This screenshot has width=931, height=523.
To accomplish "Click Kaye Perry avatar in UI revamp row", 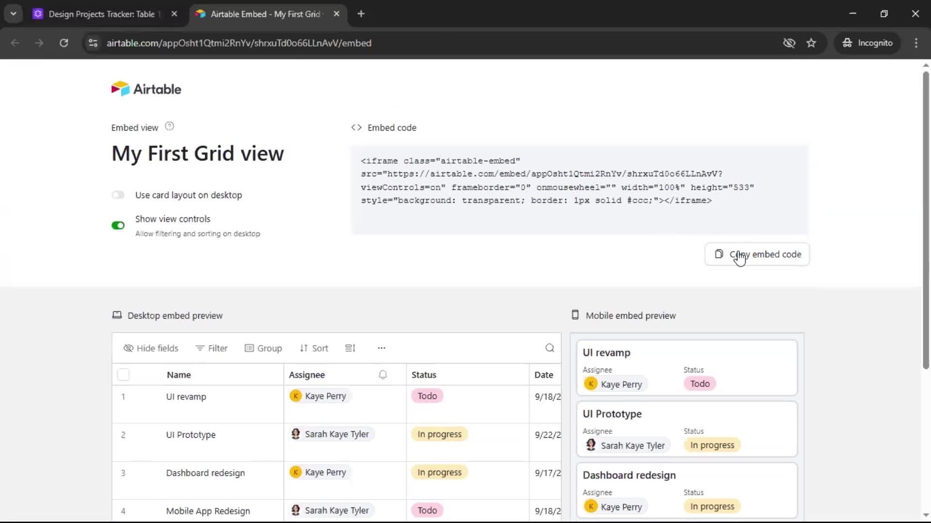I will (x=295, y=396).
